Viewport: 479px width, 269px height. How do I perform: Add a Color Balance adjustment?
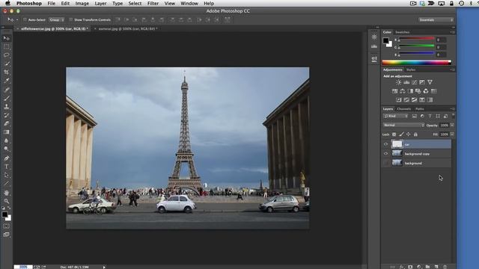coord(403,91)
